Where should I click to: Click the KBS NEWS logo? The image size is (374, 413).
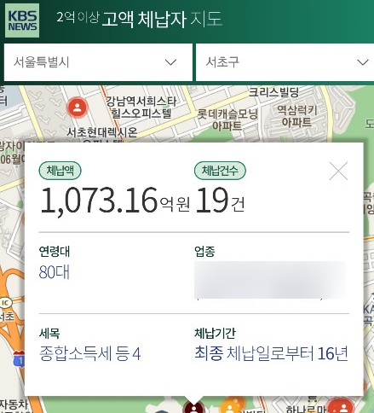click(22, 20)
